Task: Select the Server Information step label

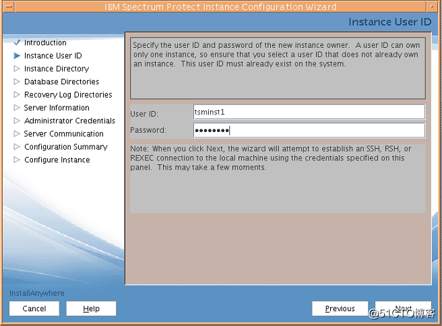Action: point(57,108)
